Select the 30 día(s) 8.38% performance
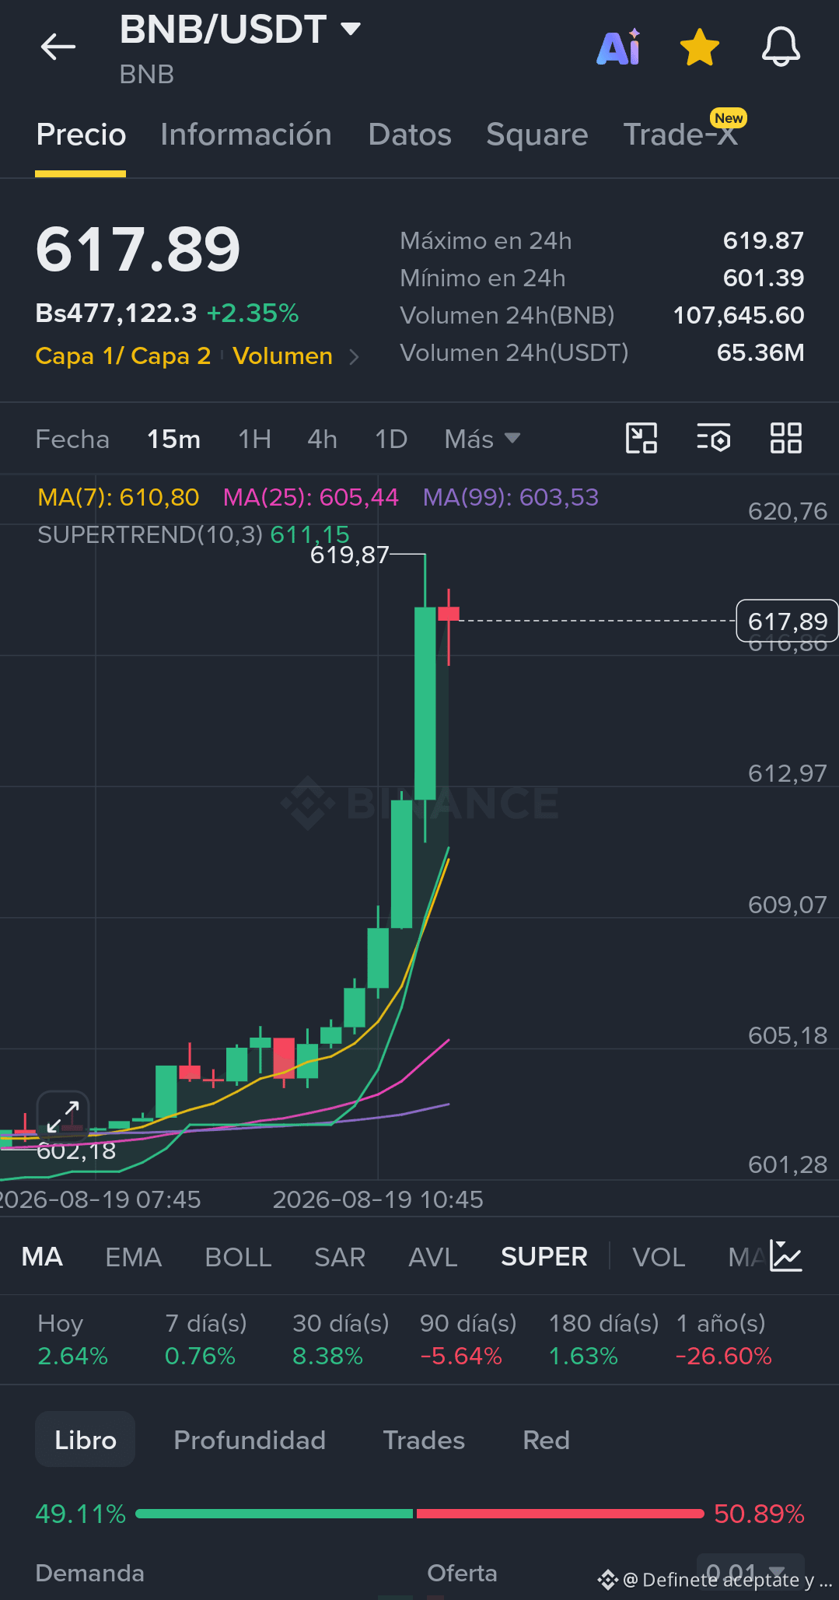Screen dimensions: 839x1600 (341, 1339)
